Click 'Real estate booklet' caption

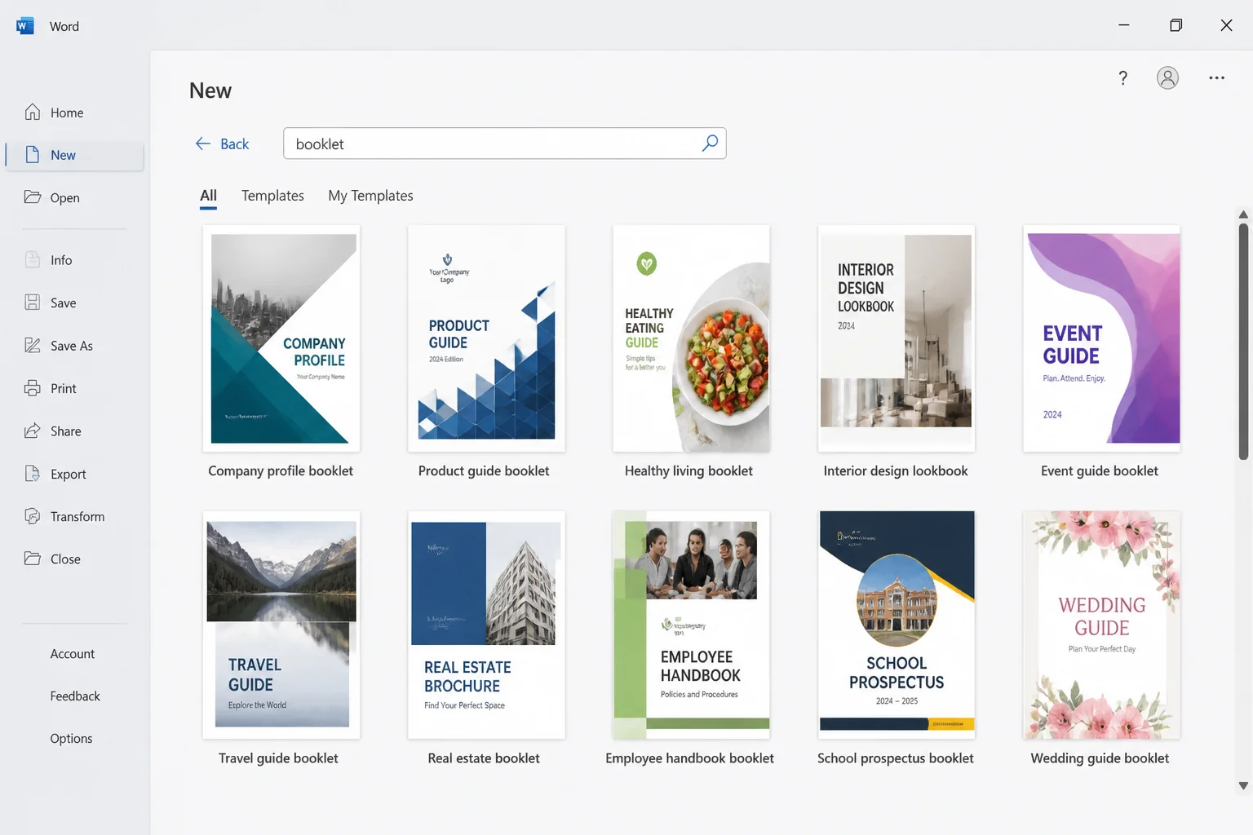pos(484,758)
